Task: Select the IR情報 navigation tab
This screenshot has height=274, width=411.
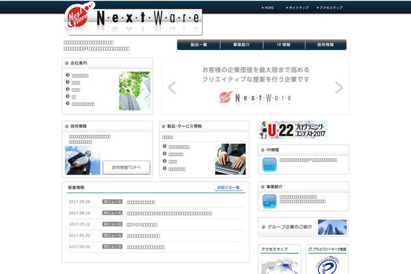Action: coord(284,45)
